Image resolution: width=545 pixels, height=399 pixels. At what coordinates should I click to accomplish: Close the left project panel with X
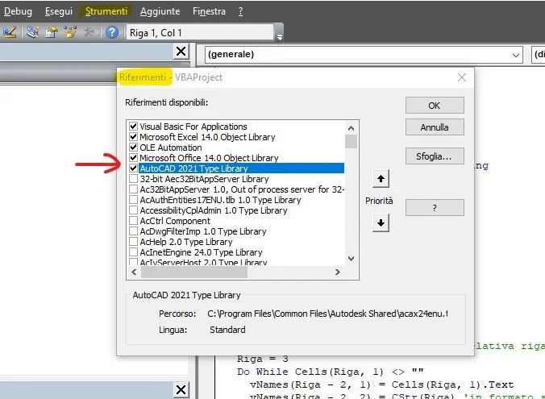point(181,52)
